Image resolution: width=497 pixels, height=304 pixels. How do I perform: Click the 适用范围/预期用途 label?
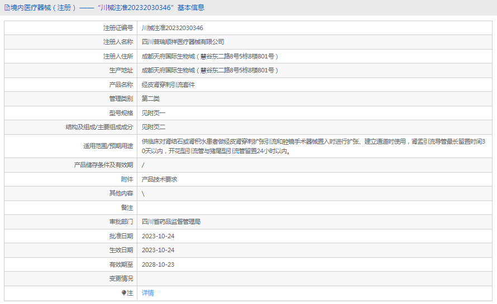tap(108, 146)
